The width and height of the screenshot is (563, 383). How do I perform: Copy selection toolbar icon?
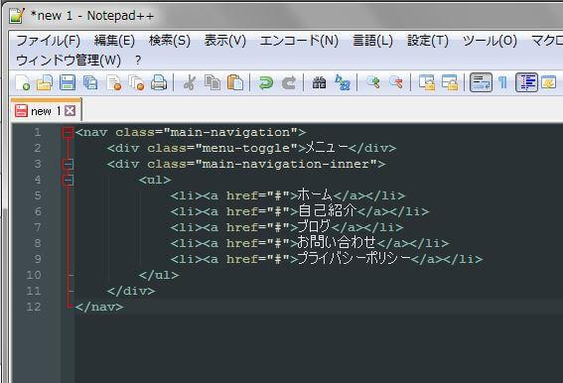(212, 82)
